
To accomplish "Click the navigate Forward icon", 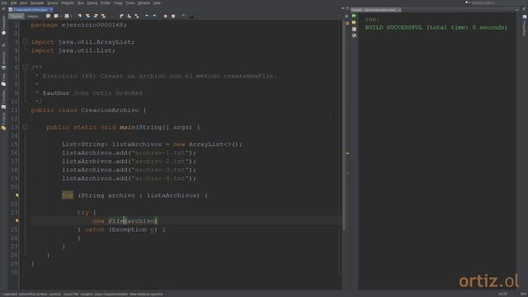I will pyautogui.click(x=67, y=16).
